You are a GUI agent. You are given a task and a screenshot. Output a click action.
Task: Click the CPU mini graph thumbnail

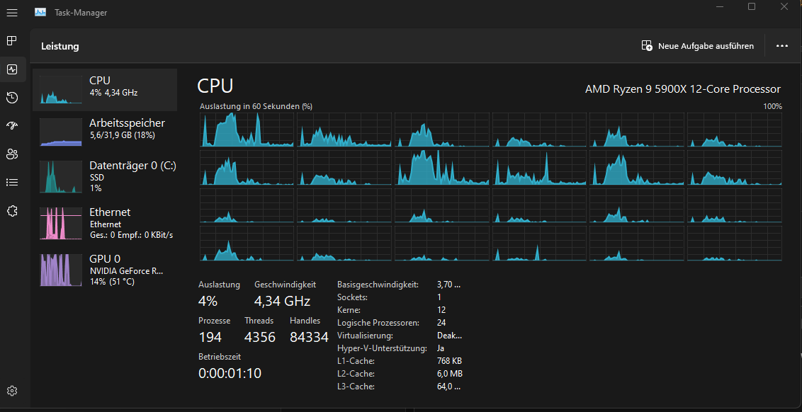[61, 89]
